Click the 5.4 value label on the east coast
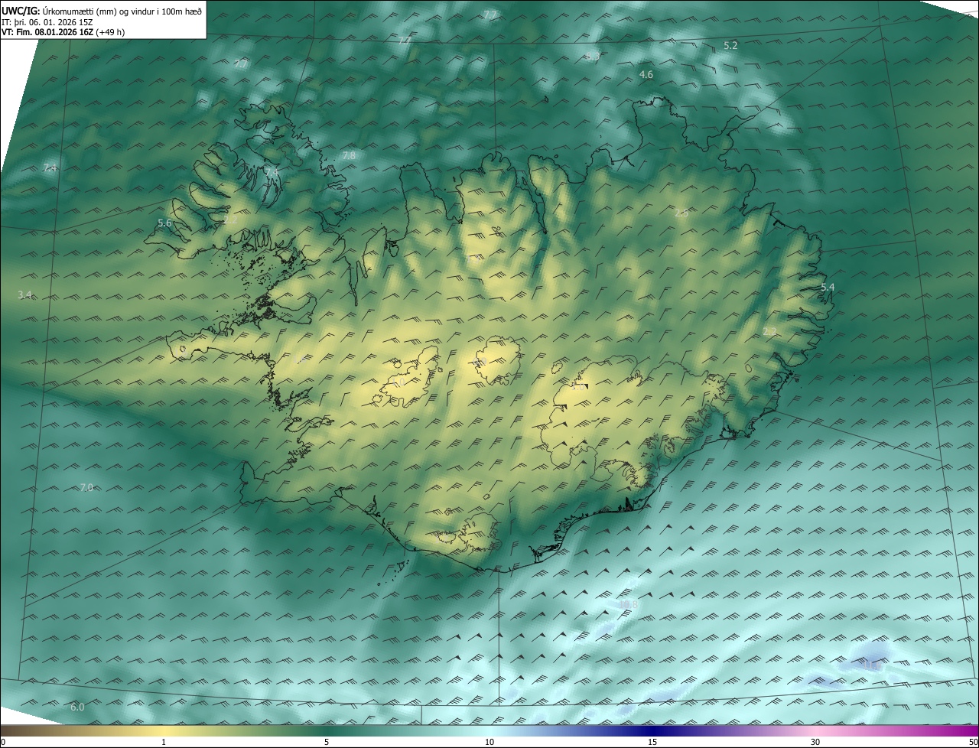This screenshot has width=979, height=748. pos(828,288)
